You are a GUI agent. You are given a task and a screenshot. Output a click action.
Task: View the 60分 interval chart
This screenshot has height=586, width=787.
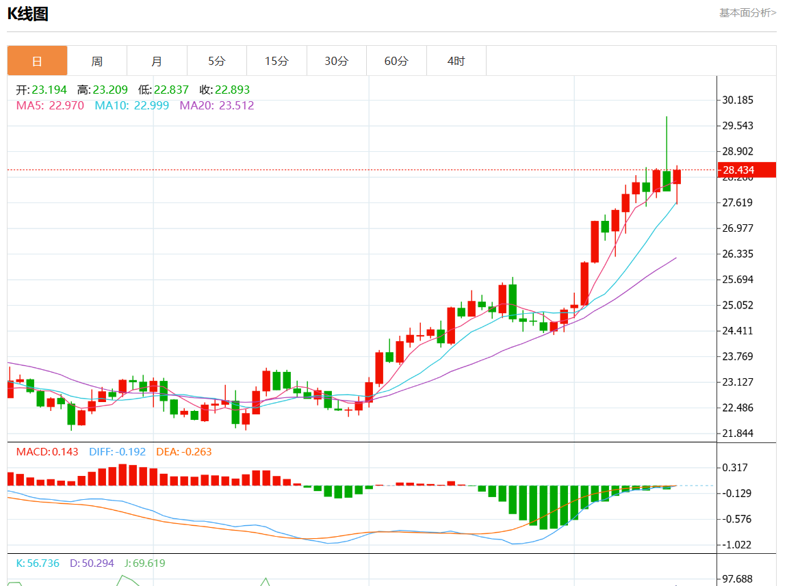[x=396, y=61]
